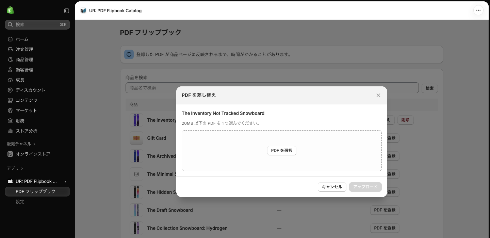The height and width of the screenshot is (238, 490).
Task: Click PDF を登録 for The Draft Snowboard
Action: coord(385,210)
